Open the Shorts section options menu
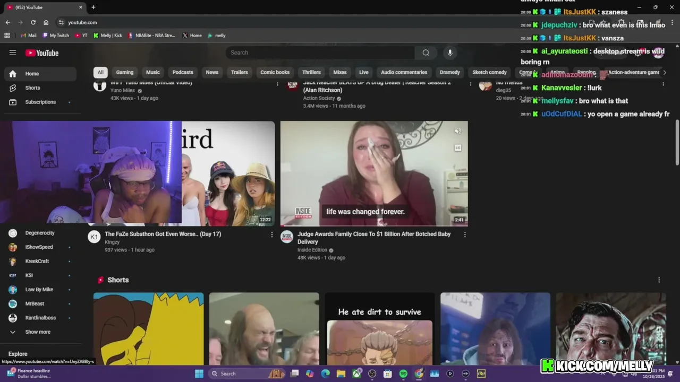The image size is (680, 382). tap(659, 280)
